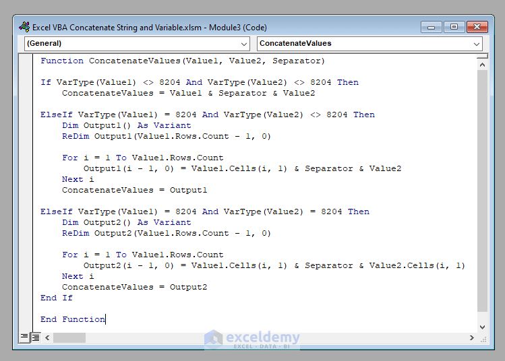Viewport: 505px width, 361px height.
Task: Close the Module3 code window
Action: pos(477,27)
